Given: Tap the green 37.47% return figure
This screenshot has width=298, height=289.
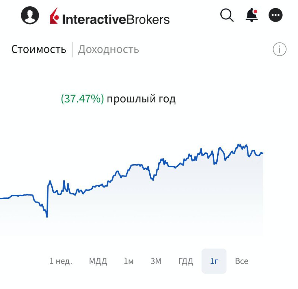Looking at the screenshot, I should click(82, 99).
